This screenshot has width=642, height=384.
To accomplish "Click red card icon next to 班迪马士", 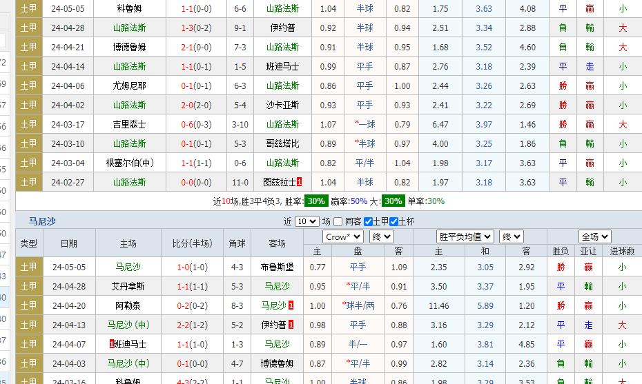I will coord(111,344).
